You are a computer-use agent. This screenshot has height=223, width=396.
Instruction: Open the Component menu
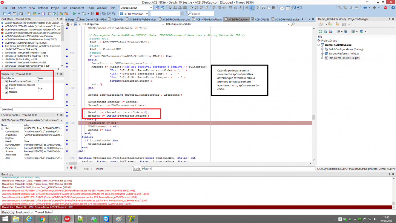tap(77, 8)
